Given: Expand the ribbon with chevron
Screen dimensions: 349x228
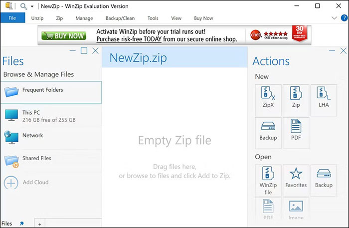Looking at the screenshot, I should click(334, 18).
